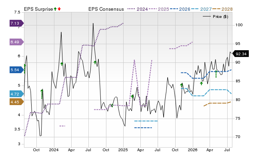The image size is (256, 152).
Task: Click the 3.5 left axis label
Action: click(17, 129)
